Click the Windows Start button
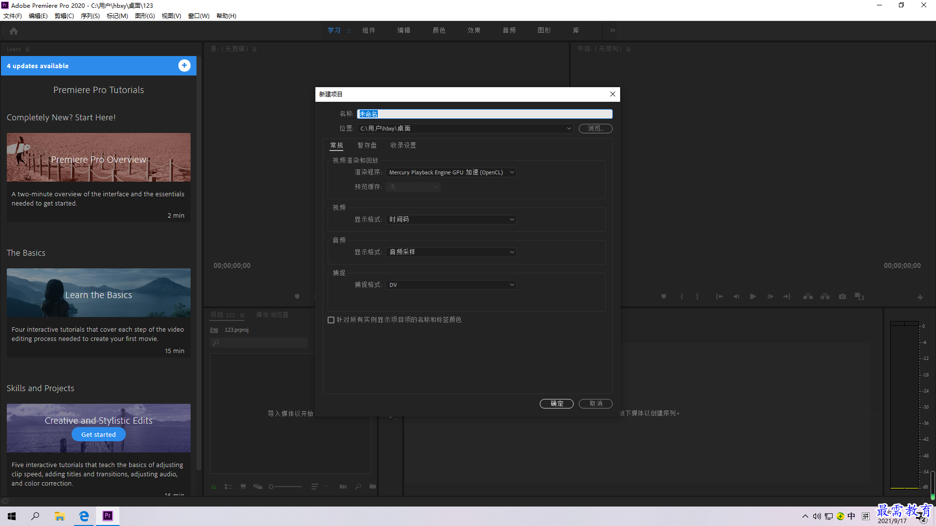The image size is (936, 526). (12, 516)
